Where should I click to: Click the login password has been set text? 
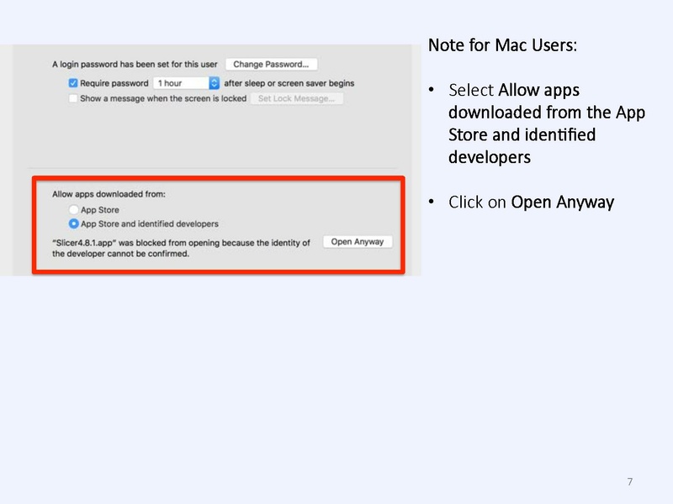[135, 64]
